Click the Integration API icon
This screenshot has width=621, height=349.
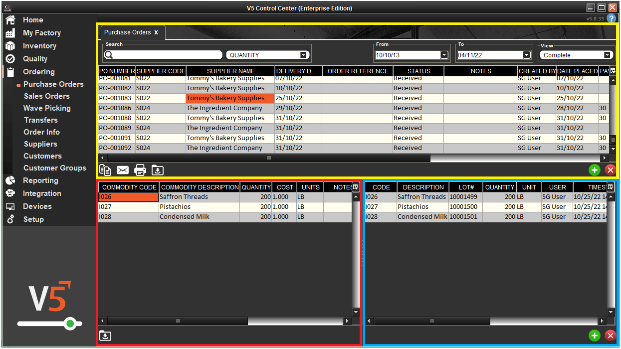pos(10,193)
